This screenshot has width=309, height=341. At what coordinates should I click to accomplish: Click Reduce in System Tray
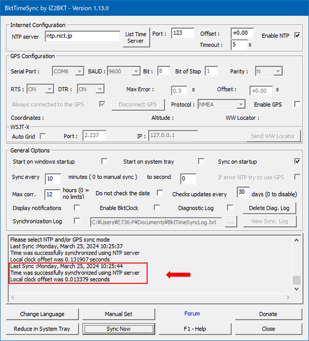(x=42, y=329)
